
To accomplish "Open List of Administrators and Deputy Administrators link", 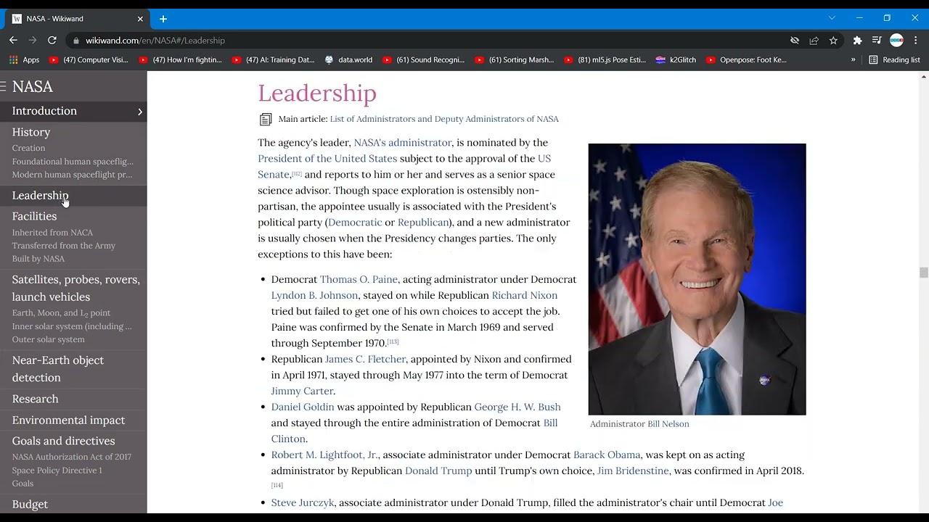I will (x=444, y=119).
